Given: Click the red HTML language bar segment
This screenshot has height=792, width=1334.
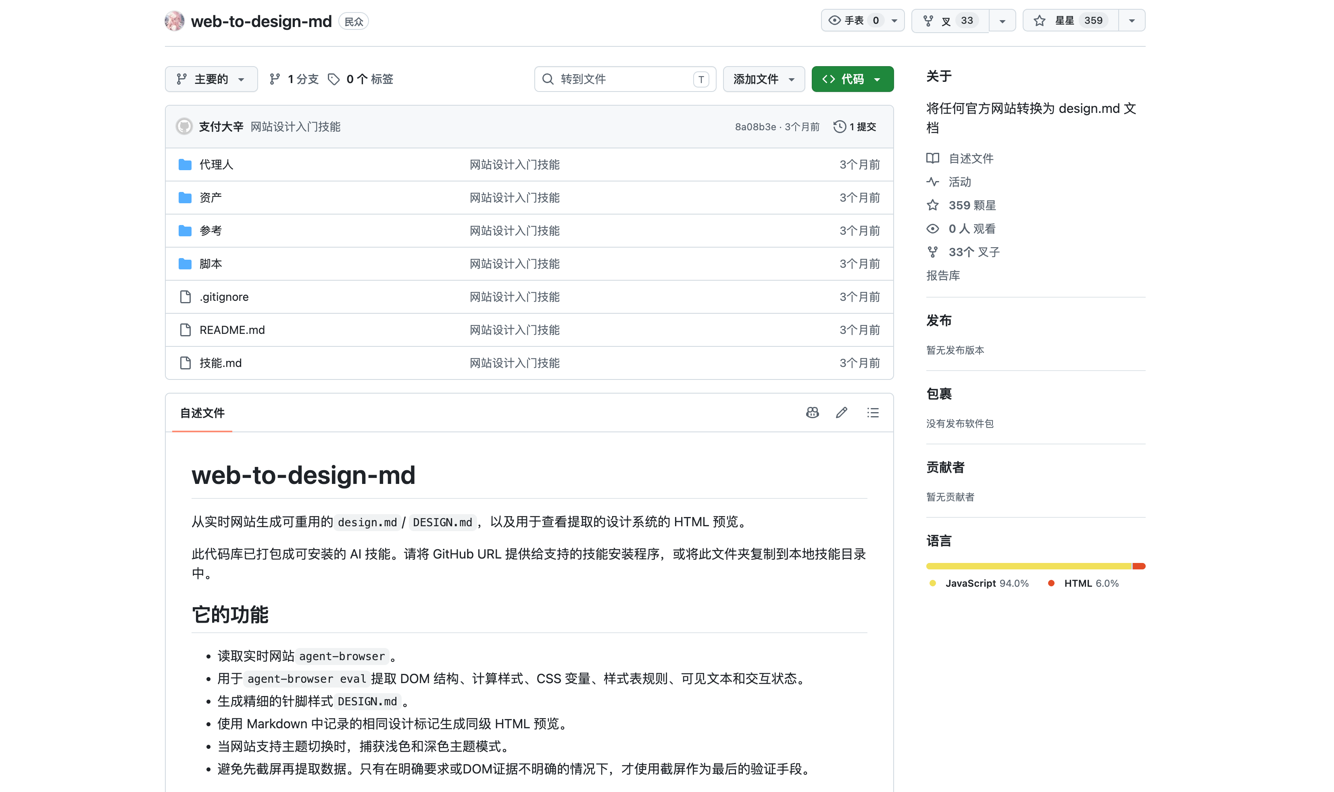Looking at the screenshot, I should (x=1139, y=566).
